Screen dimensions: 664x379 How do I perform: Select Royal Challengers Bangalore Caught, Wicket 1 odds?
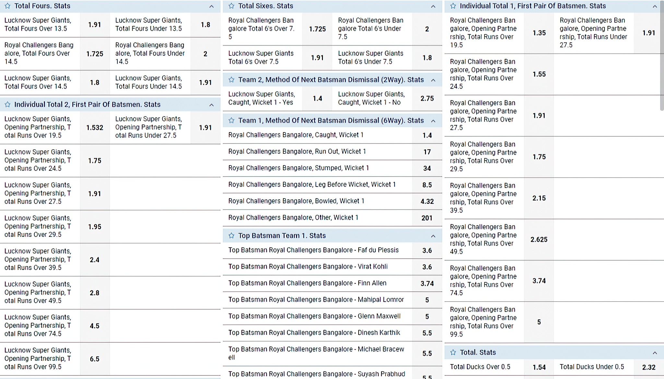pyautogui.click(x=427, y=135)
